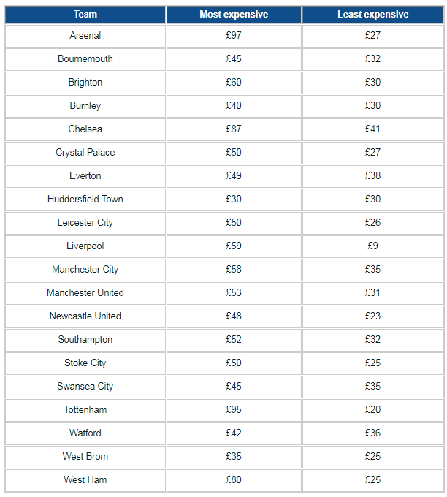447x497 pixels.
Task: Click the Most expensive column header
Action: [x=234, y=15]
